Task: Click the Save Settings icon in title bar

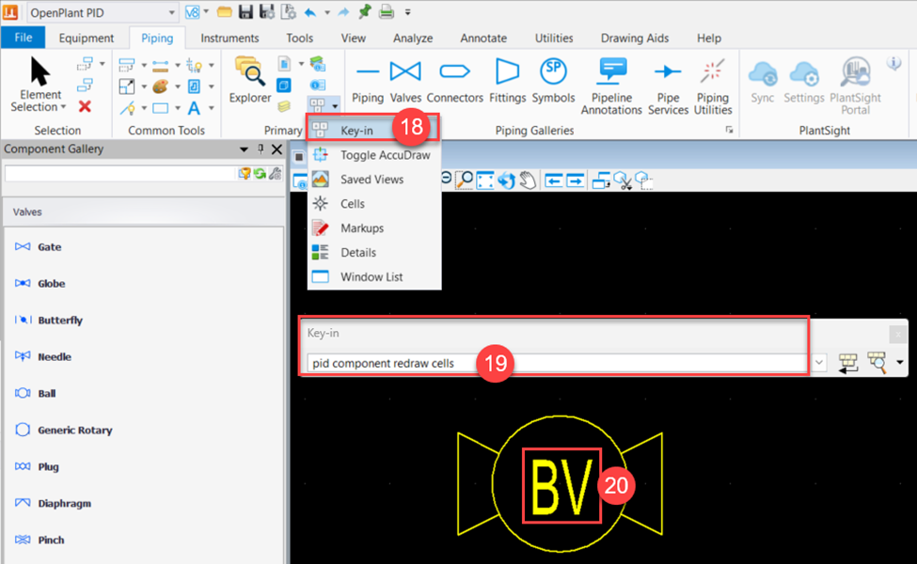Action: pos(267,11)
